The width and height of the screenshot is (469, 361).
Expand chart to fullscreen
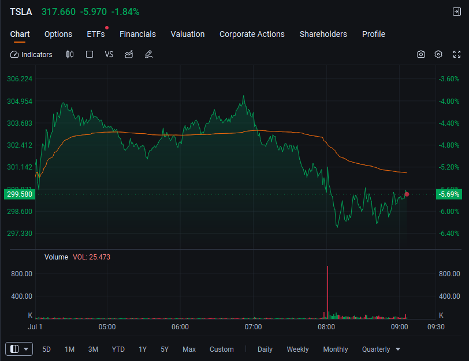coord(457,54)
